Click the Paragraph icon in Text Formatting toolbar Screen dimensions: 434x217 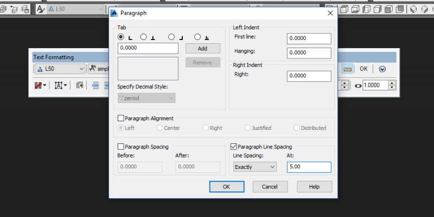pos(79,86)
